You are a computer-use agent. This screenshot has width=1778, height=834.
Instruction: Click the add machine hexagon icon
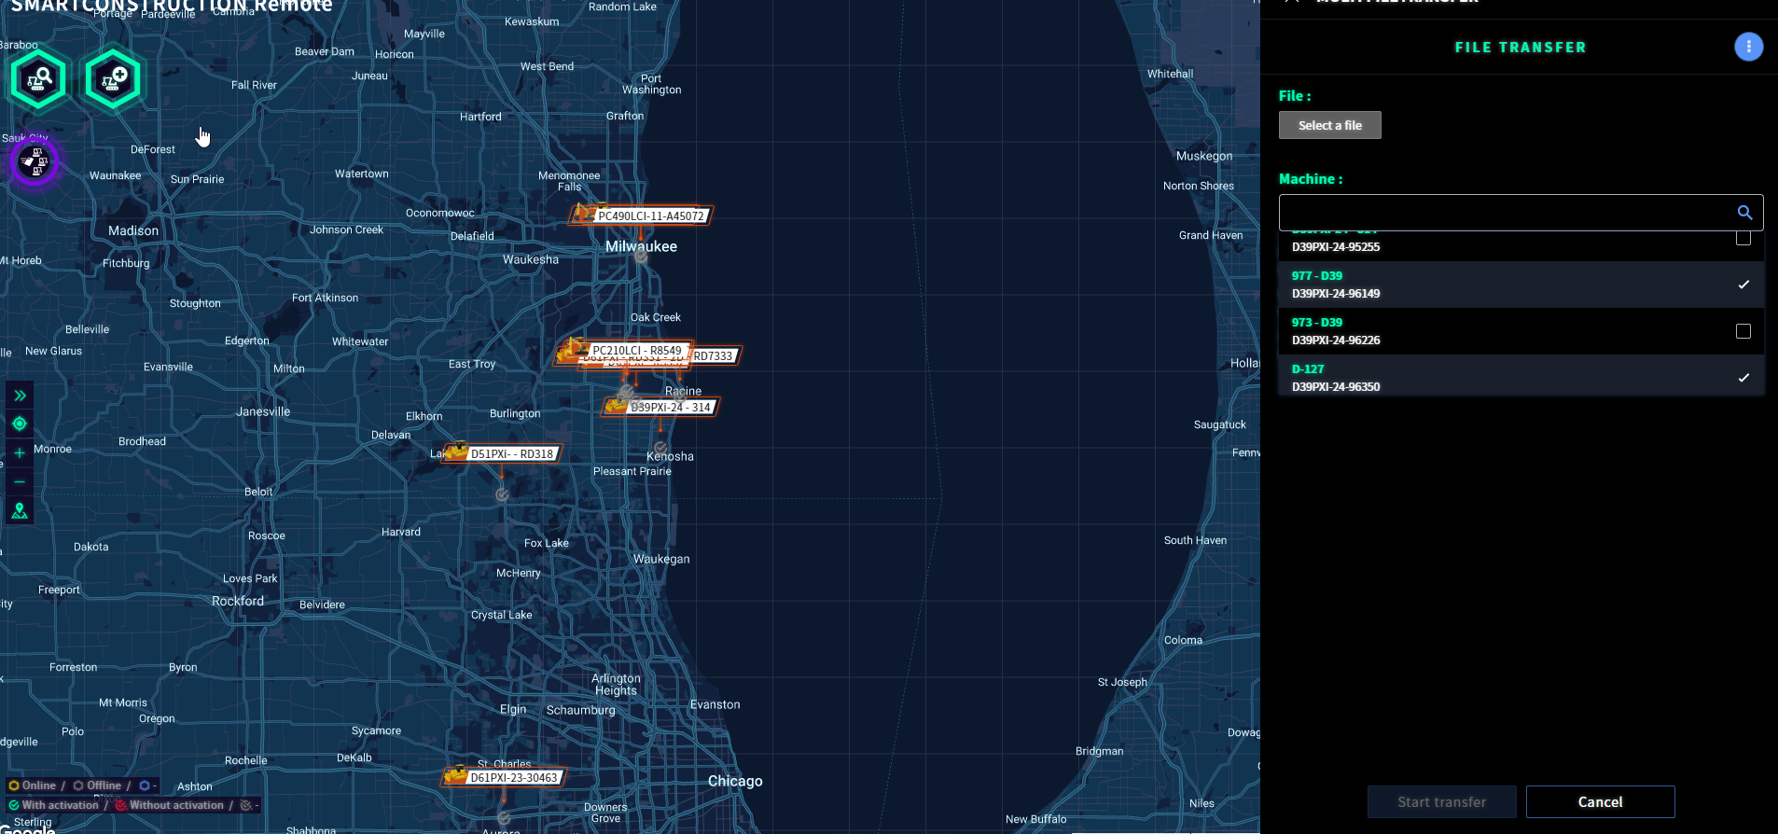113,79
